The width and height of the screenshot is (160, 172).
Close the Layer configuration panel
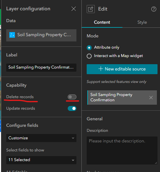74,9
